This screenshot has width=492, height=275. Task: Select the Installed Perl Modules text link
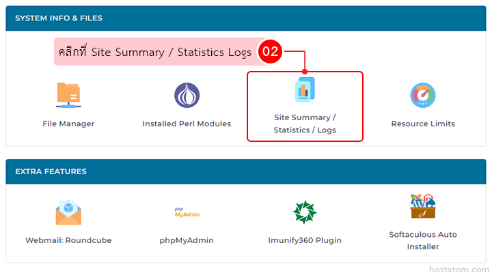pos(187,124)
